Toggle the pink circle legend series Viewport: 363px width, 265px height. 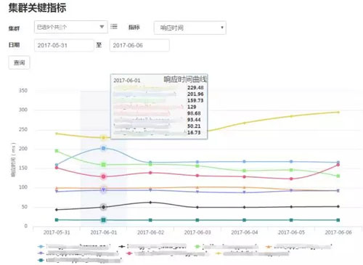click(166, 253)
